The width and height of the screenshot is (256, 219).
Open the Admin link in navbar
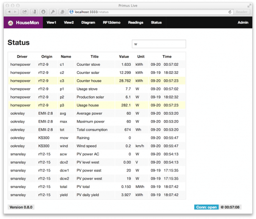pos(243,22)
